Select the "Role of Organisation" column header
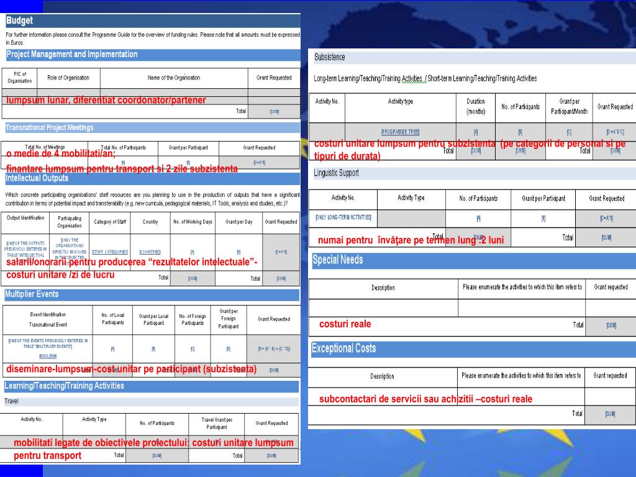The height and width of the screenshot is (477, 636). coord(68,78)
